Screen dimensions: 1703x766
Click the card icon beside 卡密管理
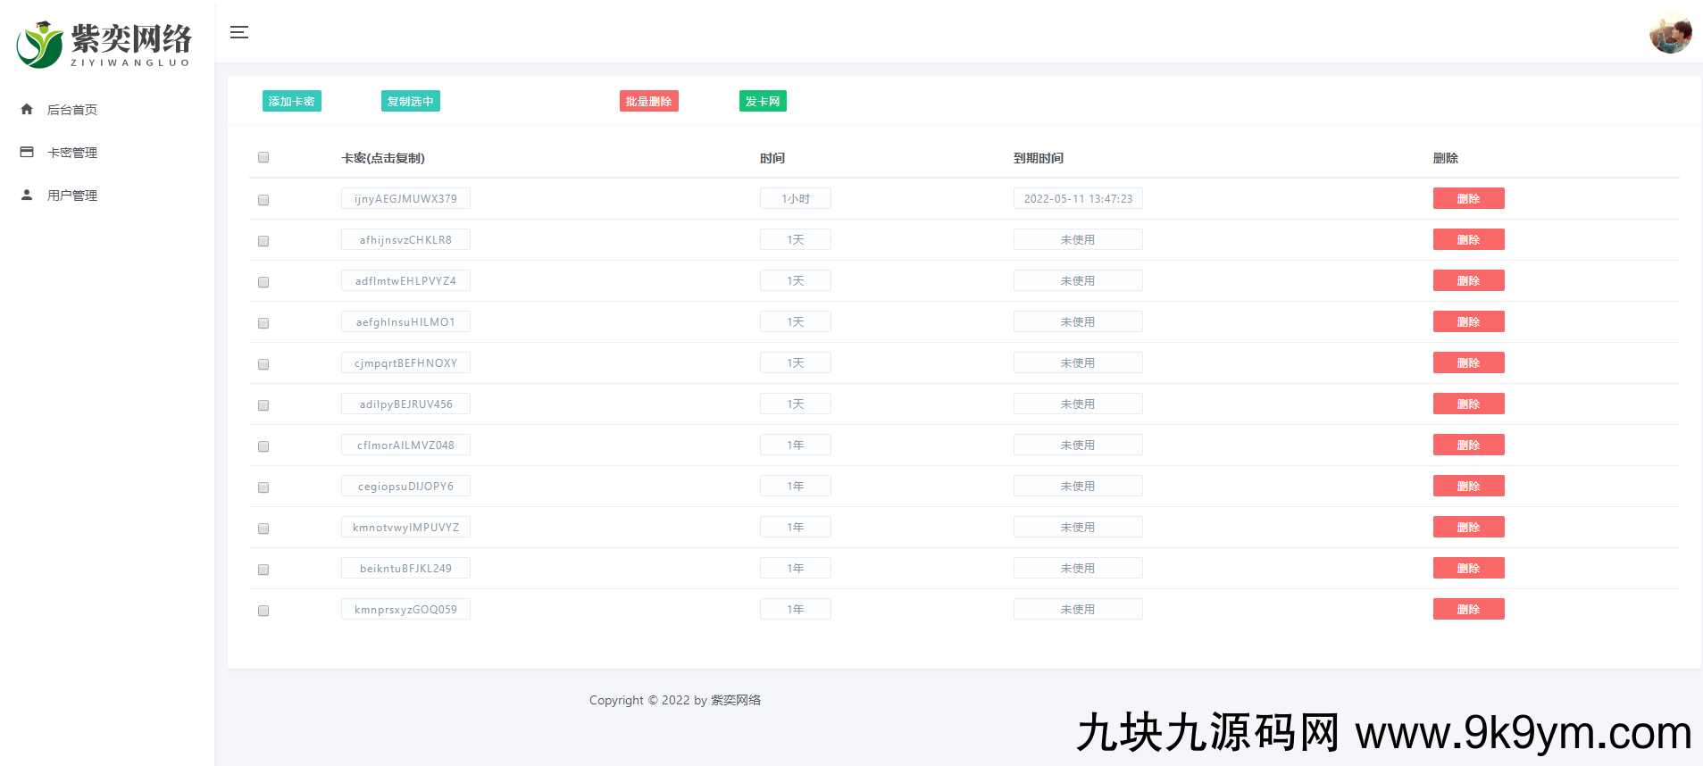tap(27, 152)
